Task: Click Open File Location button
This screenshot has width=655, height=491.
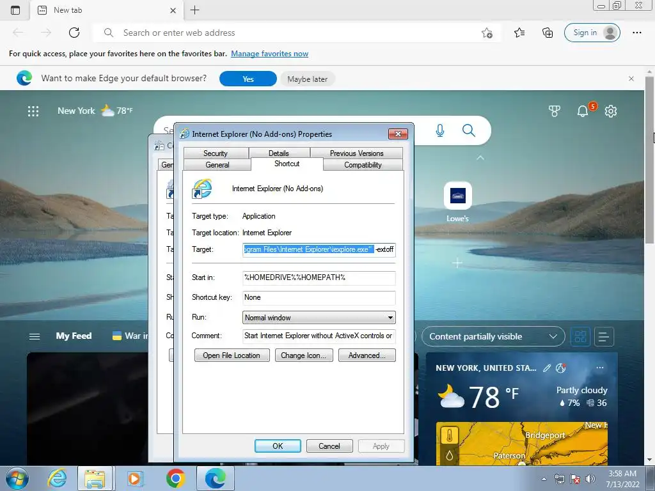Action: (232, 355)
